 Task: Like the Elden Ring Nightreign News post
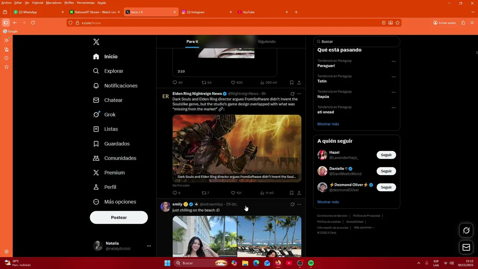(233, 193)
